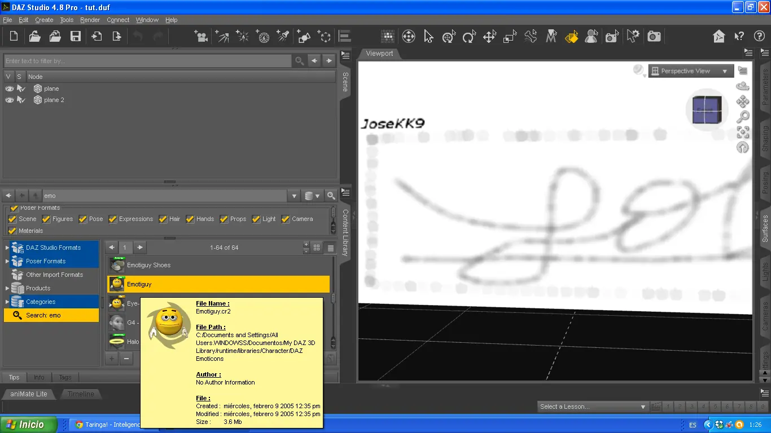Select Emotiguy Shoes in content list
This screenshot has width=771, height=433.
point(148,265)
